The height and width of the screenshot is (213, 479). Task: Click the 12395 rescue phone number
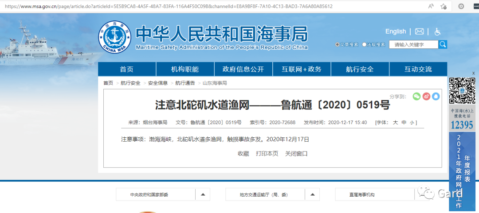pyautogui.click(x=462, y=125)
